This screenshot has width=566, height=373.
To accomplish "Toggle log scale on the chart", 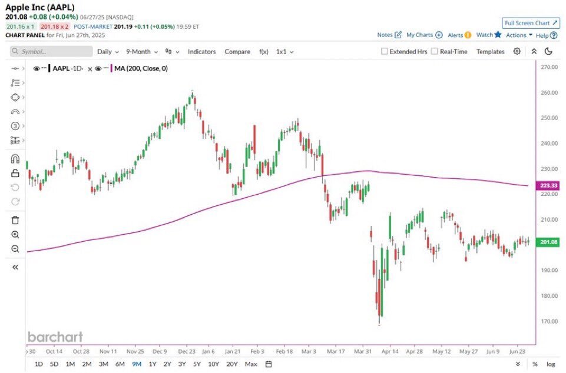I will (x=551, y=364).
